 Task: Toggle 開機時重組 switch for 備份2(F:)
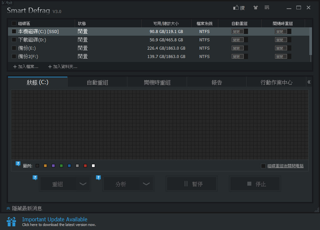pos(283,57)
